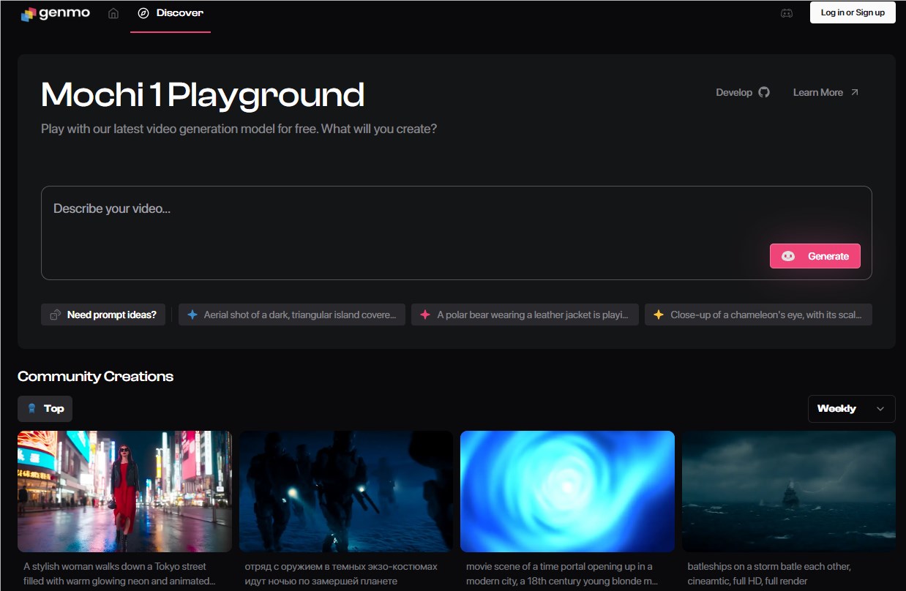
Task: Click the pink sparkle polar bear prompt
Action: point(525,315)
